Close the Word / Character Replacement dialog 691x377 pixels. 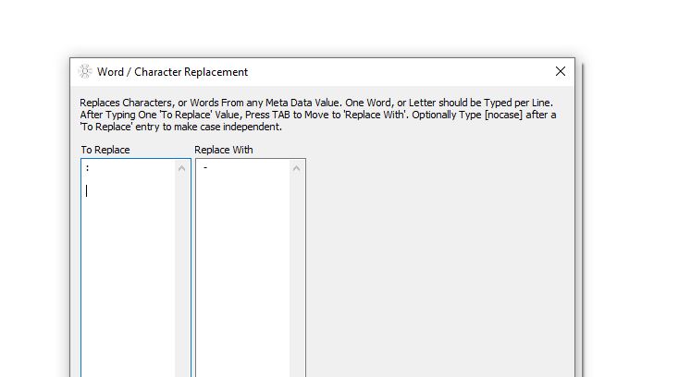[560, 72]
